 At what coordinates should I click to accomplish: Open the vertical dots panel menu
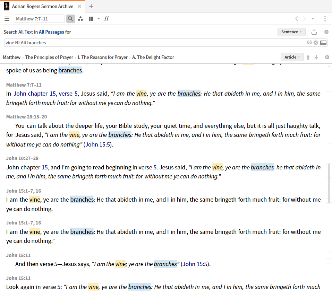(325, 19)
